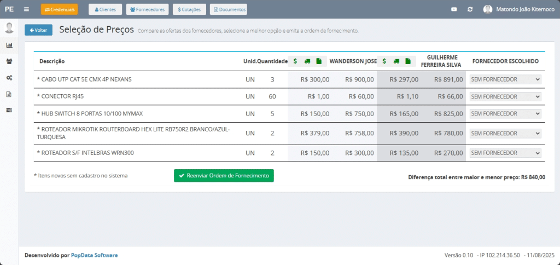Click quantity 60 for CONECTOR RJ45
Image resolution: width=560 pixels, height=265 pixels.
[272, 96]
